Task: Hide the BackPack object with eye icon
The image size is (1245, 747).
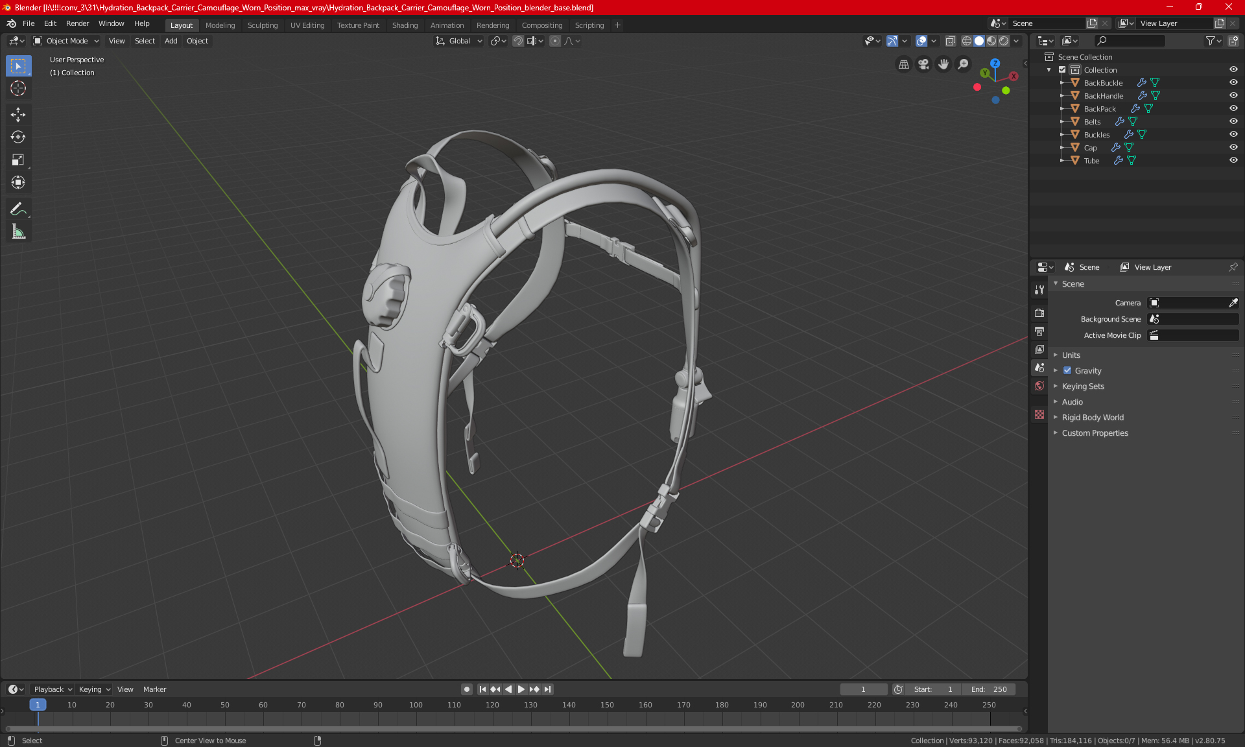Action: [x=1233, y=108]
